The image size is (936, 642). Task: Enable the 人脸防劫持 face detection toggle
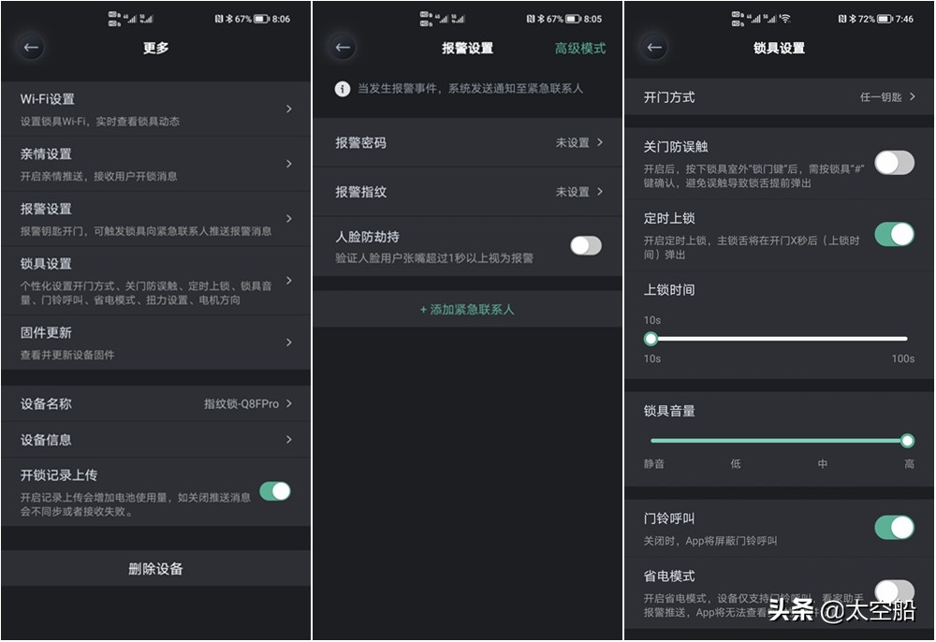pos(585,244)
